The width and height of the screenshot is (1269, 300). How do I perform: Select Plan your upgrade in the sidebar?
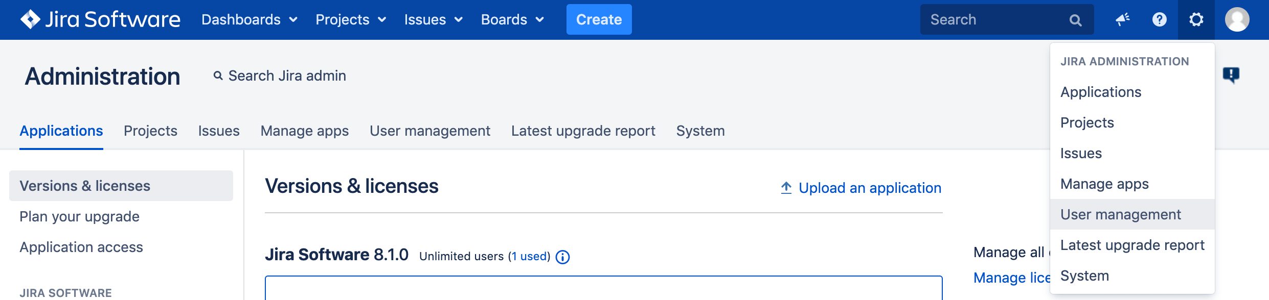click(79, 216)
